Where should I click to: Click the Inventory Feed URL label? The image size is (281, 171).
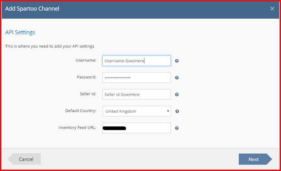pyautogui.click(x=77, y=128)
